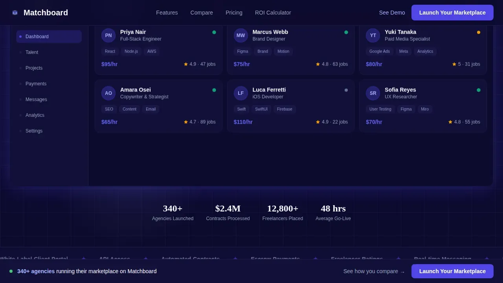
Task: Click the Brand tag on Marcus Webb's card
Action: pyautogui.click(x=263, y=51)
